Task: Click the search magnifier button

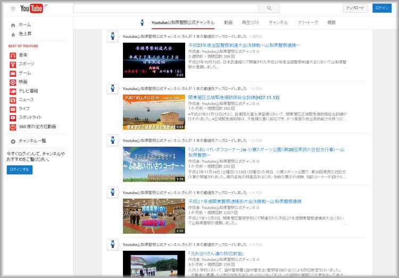Action: pos(269,9)
